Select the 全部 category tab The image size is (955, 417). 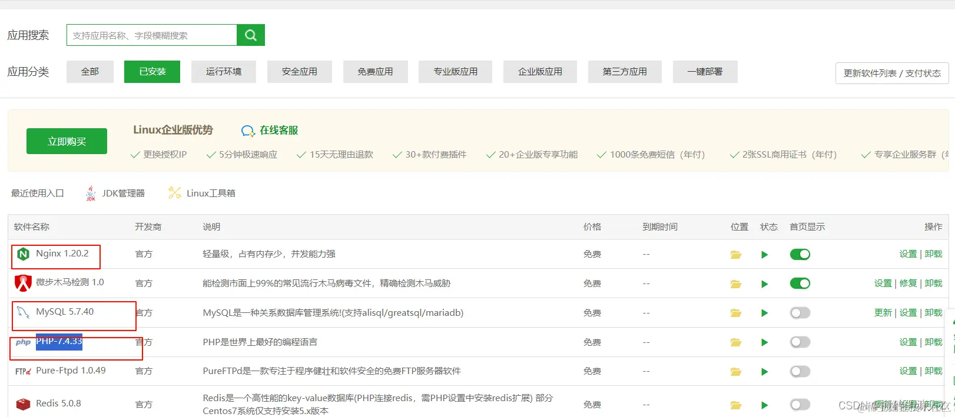(x=90, y=72)
